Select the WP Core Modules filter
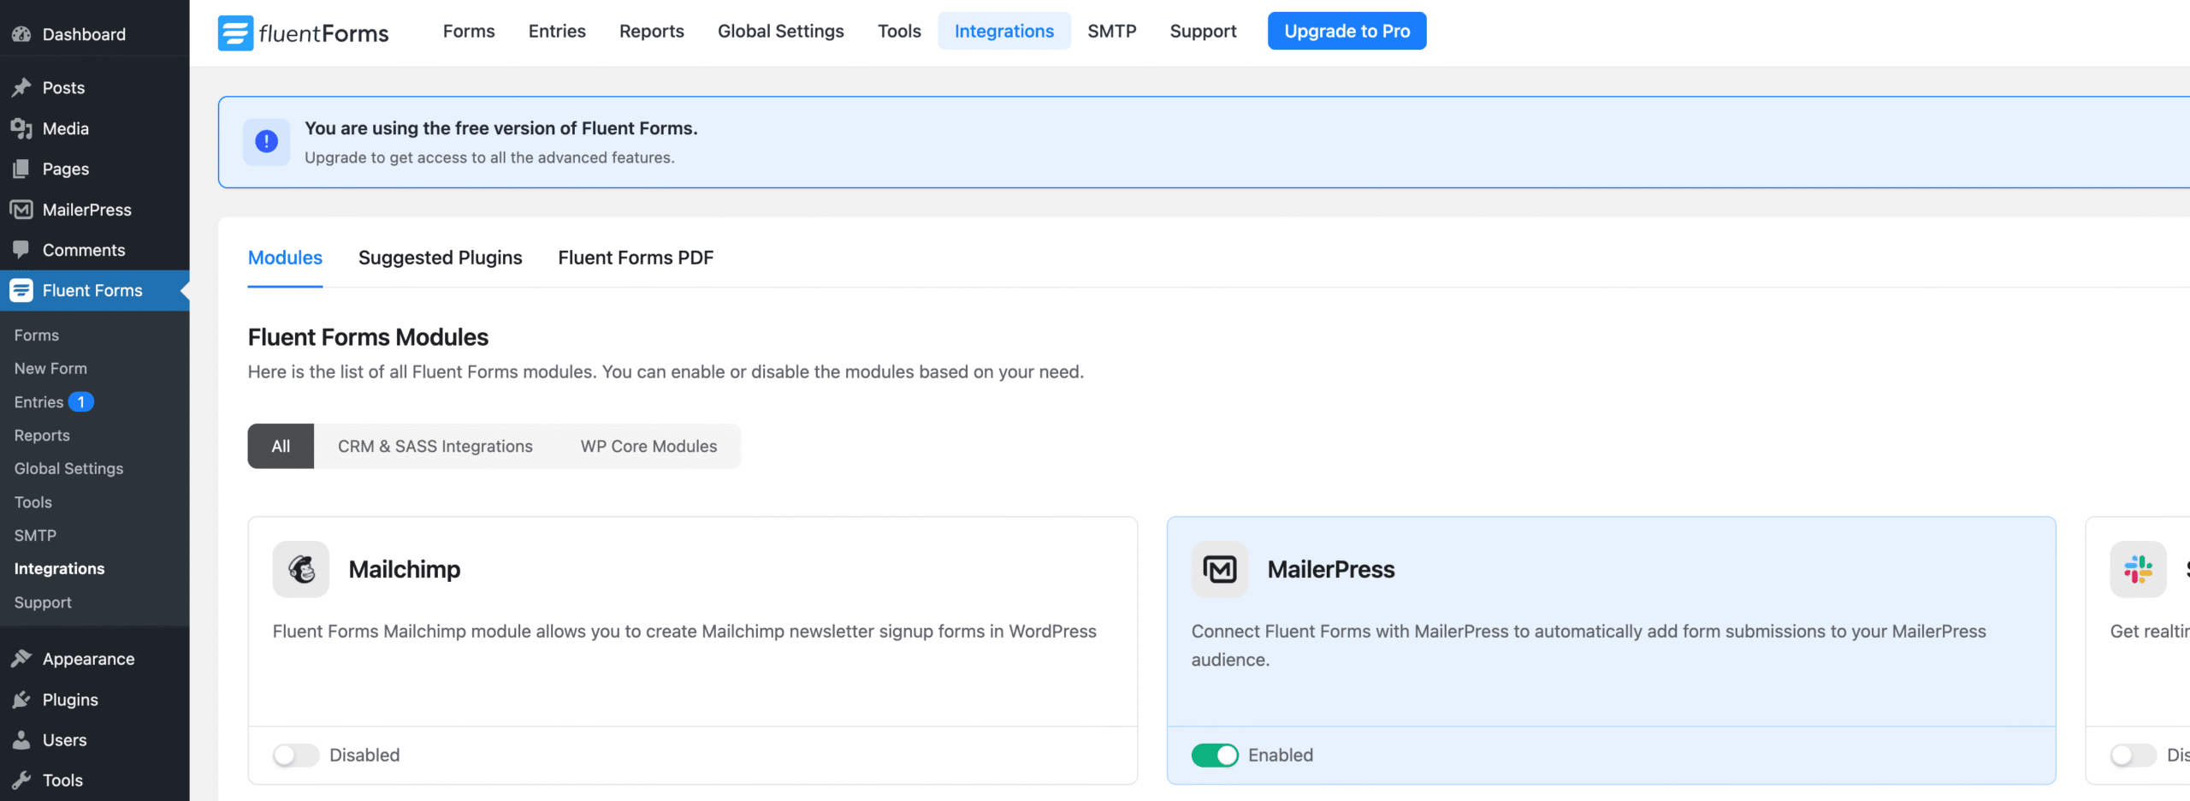 coord(648,446)
